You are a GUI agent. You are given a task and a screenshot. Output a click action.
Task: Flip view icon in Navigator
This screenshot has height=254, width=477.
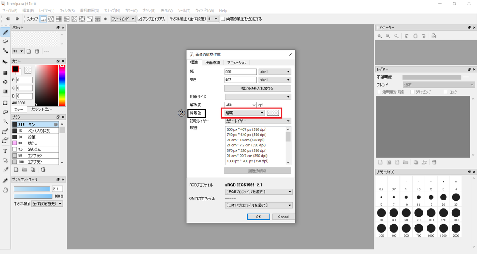point(434,36)
